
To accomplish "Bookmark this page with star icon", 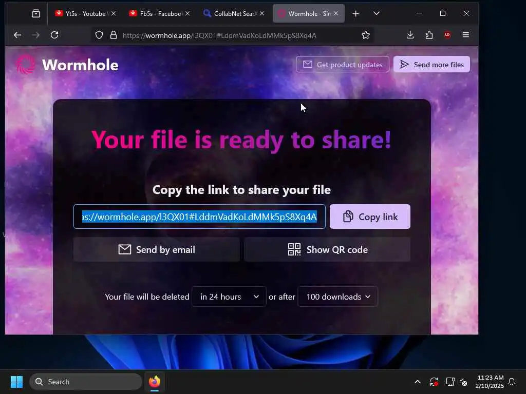I will coord(366,35).
